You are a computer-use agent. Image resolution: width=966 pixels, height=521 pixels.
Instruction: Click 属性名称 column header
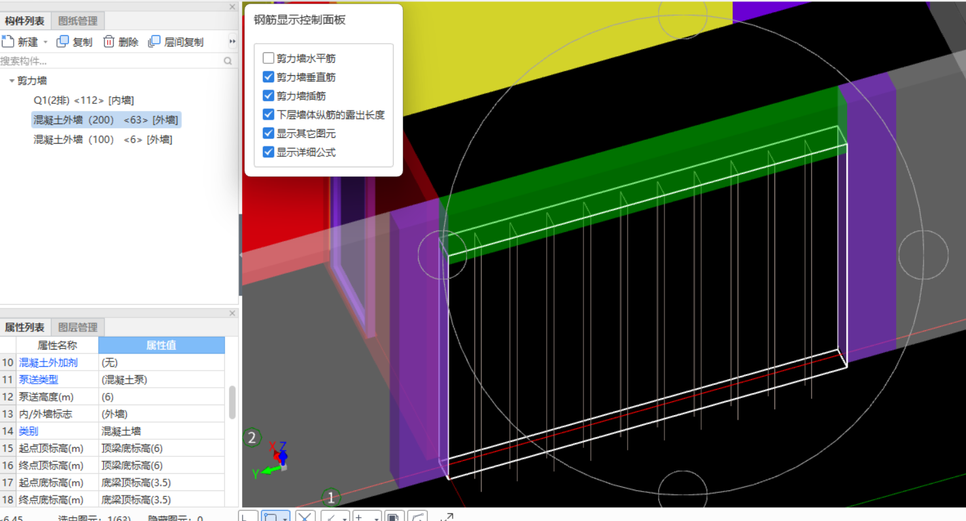point(57,345)
